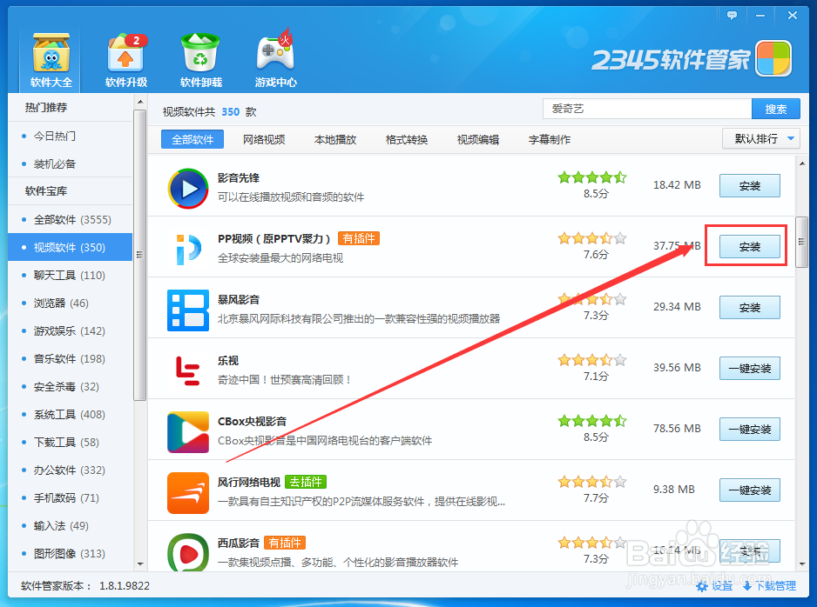Open 下载管理 download manager

click(x=769, y=586)
